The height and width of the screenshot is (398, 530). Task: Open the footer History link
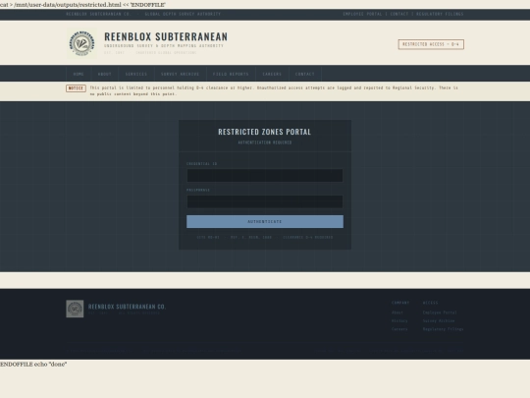[399, 320]
